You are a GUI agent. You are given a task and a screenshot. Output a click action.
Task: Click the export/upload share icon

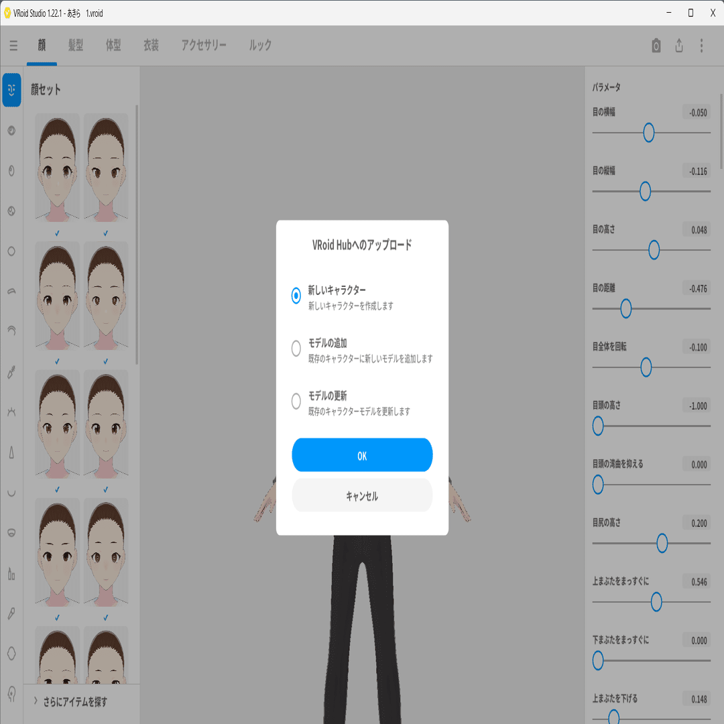click(678, 46)
